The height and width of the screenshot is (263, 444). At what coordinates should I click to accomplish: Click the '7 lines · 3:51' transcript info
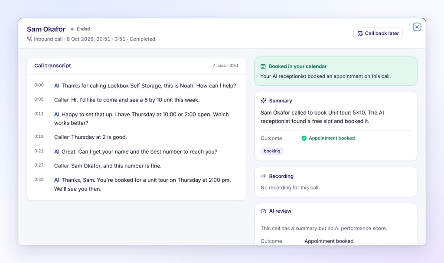tap(225, 66)
